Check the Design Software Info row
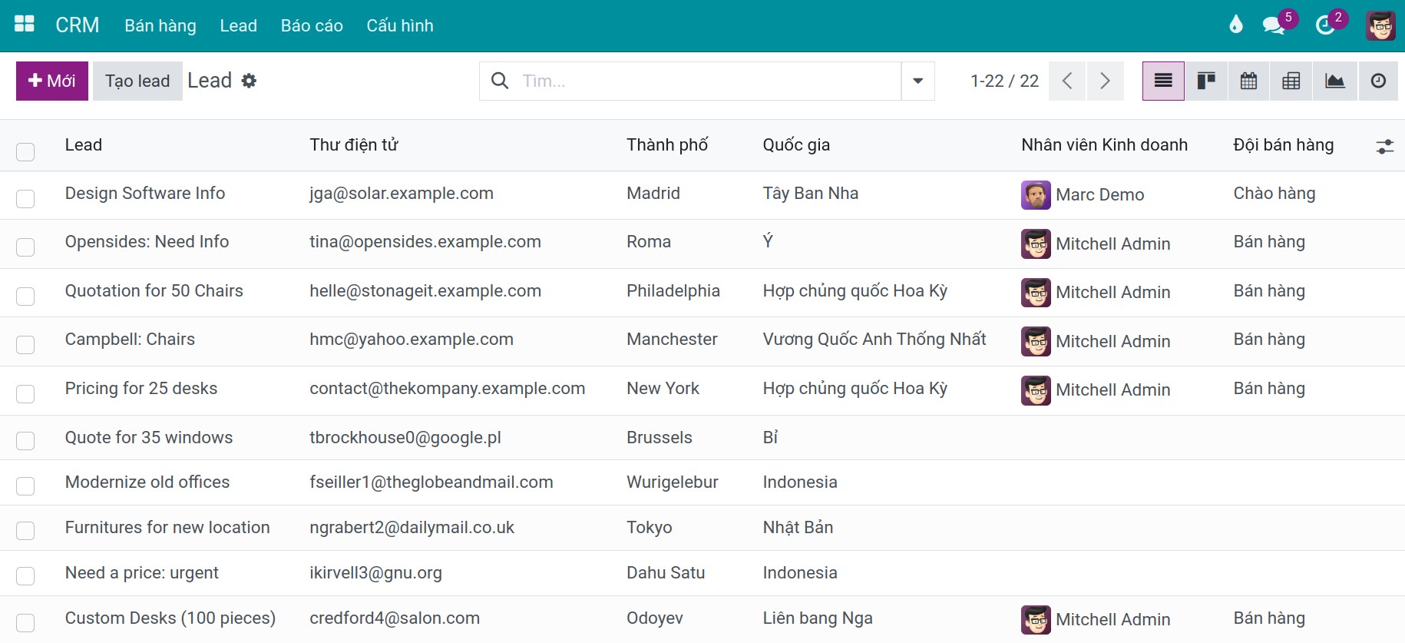Screen dimensions: 1405x643 [25, 199]
